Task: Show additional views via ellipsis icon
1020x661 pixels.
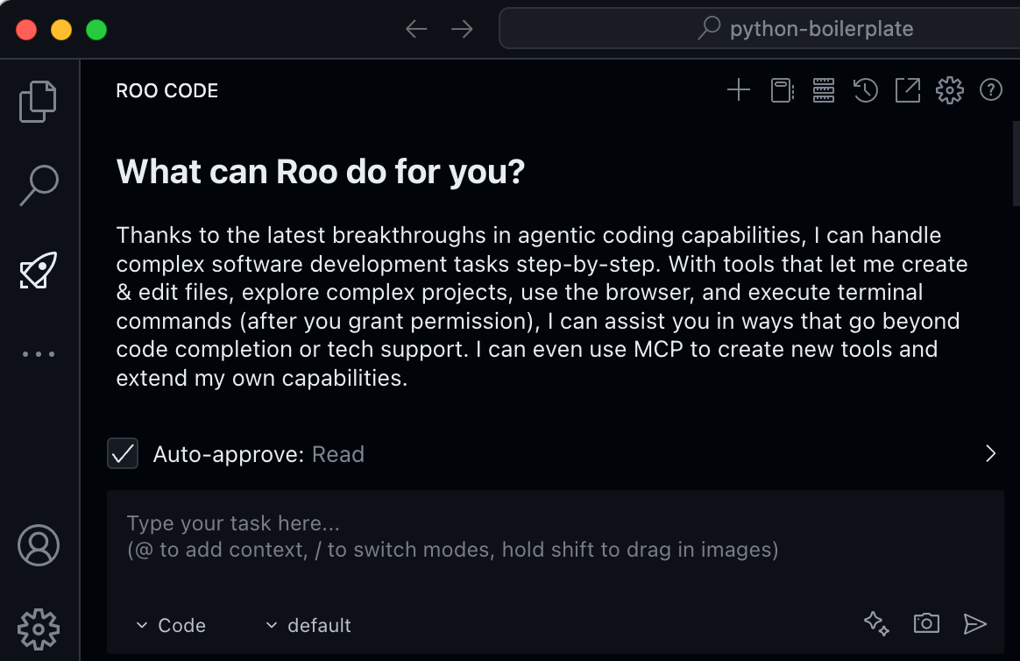Action: coord(39,354)
